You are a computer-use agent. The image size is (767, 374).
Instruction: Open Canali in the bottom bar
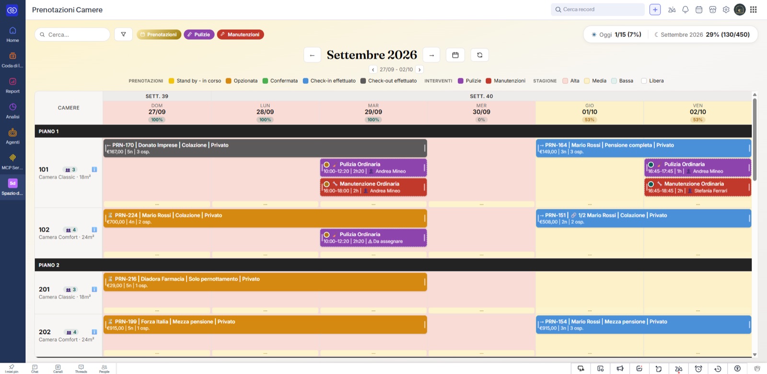pyautogui.click(x=58, y=369)
